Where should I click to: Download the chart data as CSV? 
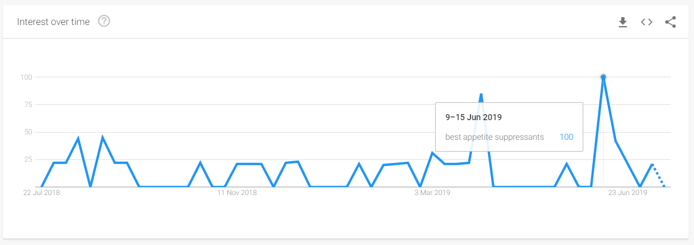click(x=623, y=22)
